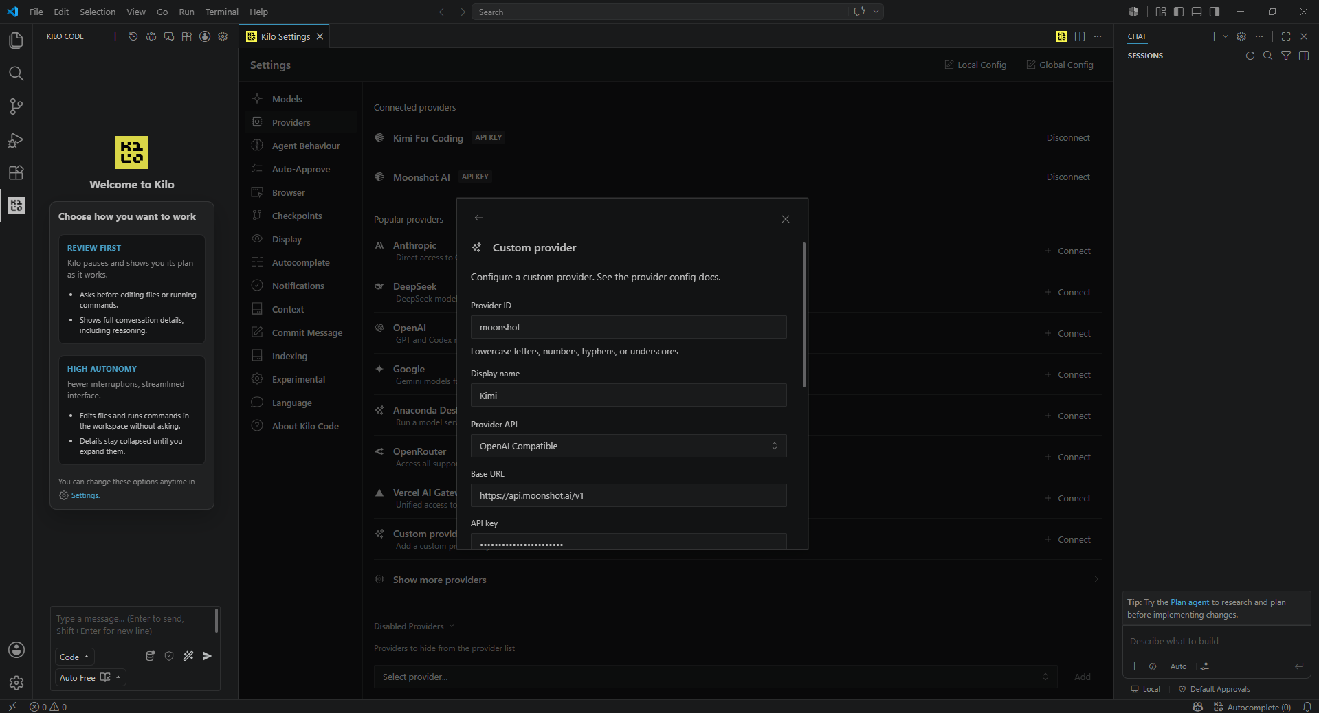Click the shield auto-approve icon in chat box
The image size is (1319, 713).
[x=169, y=656]
